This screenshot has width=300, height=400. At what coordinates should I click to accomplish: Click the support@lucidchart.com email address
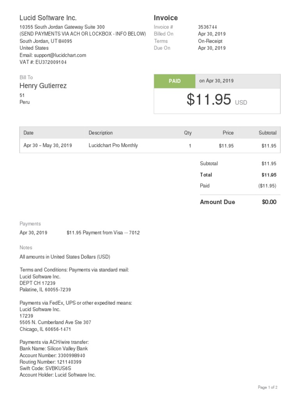[x=60, y=55]
